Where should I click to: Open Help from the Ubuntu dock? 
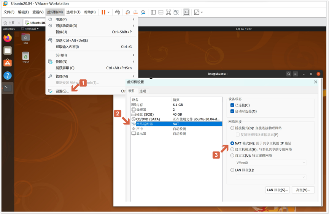coord(8,76)
